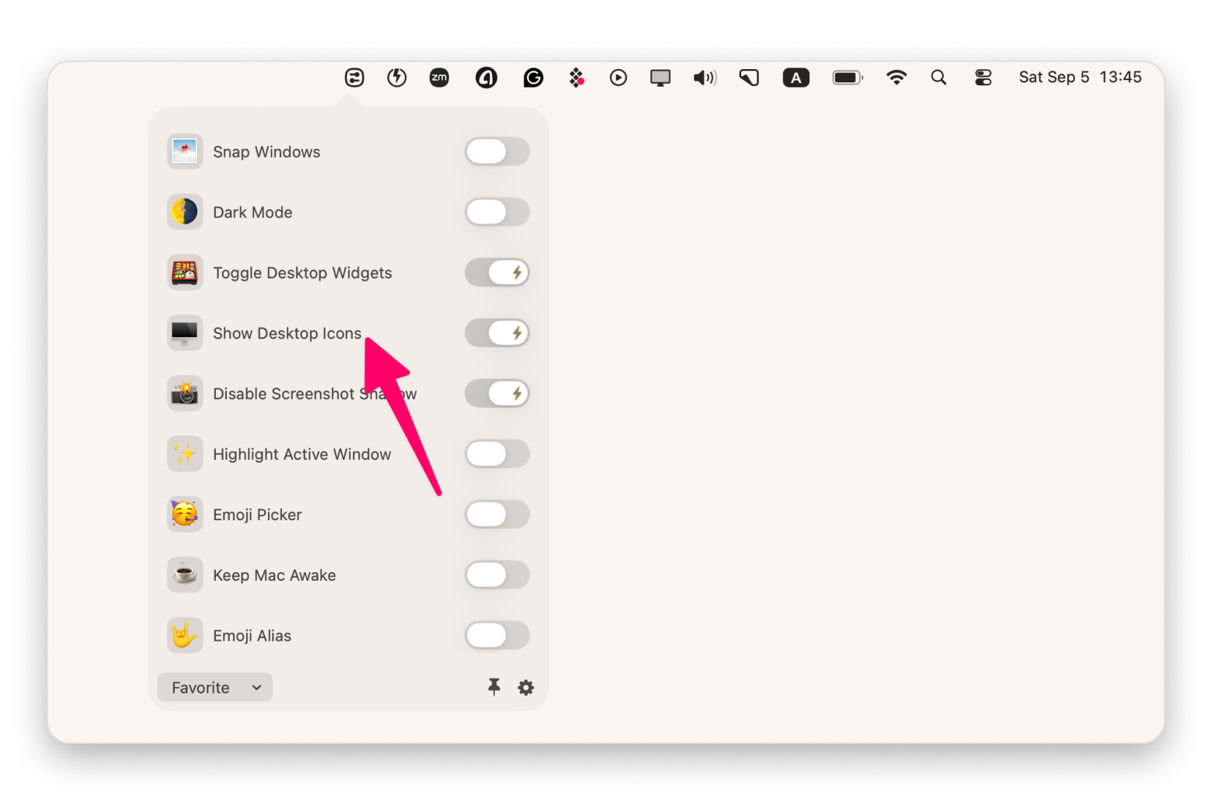
Task: Turn on Keep Mac Awake switch
Action: pyautogui.click(x=497, y=575)
